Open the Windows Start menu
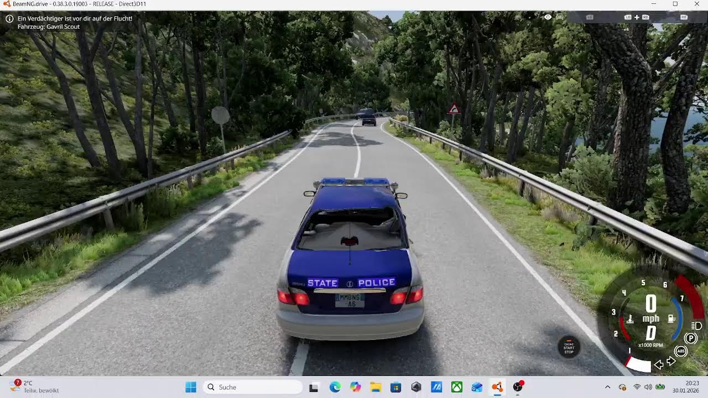 point(191,387)
